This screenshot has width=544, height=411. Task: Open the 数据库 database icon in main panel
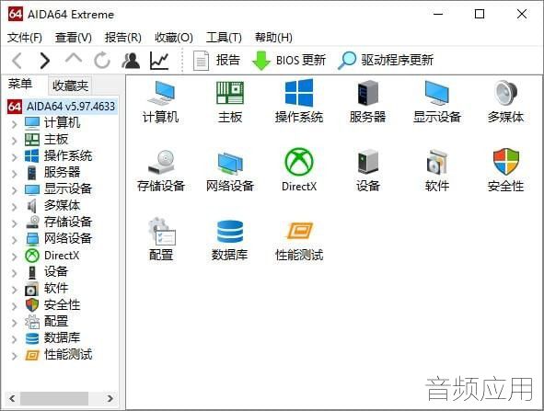pyautogui.click(x=230, y=231)
